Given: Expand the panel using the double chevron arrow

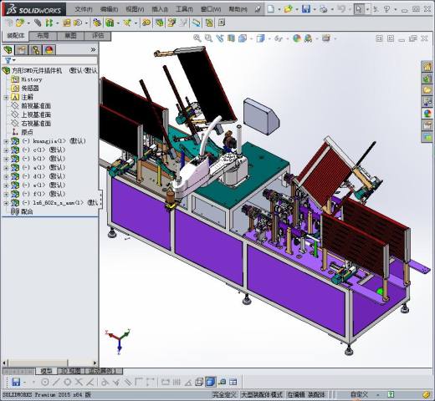Looking at the screenshot, I should [93, 49].
